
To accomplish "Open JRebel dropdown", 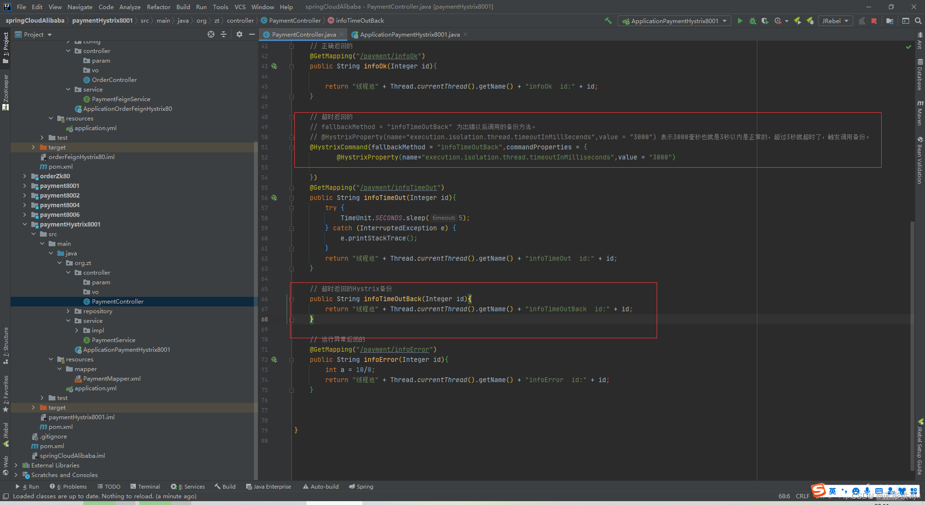I will tap(835, 21).
